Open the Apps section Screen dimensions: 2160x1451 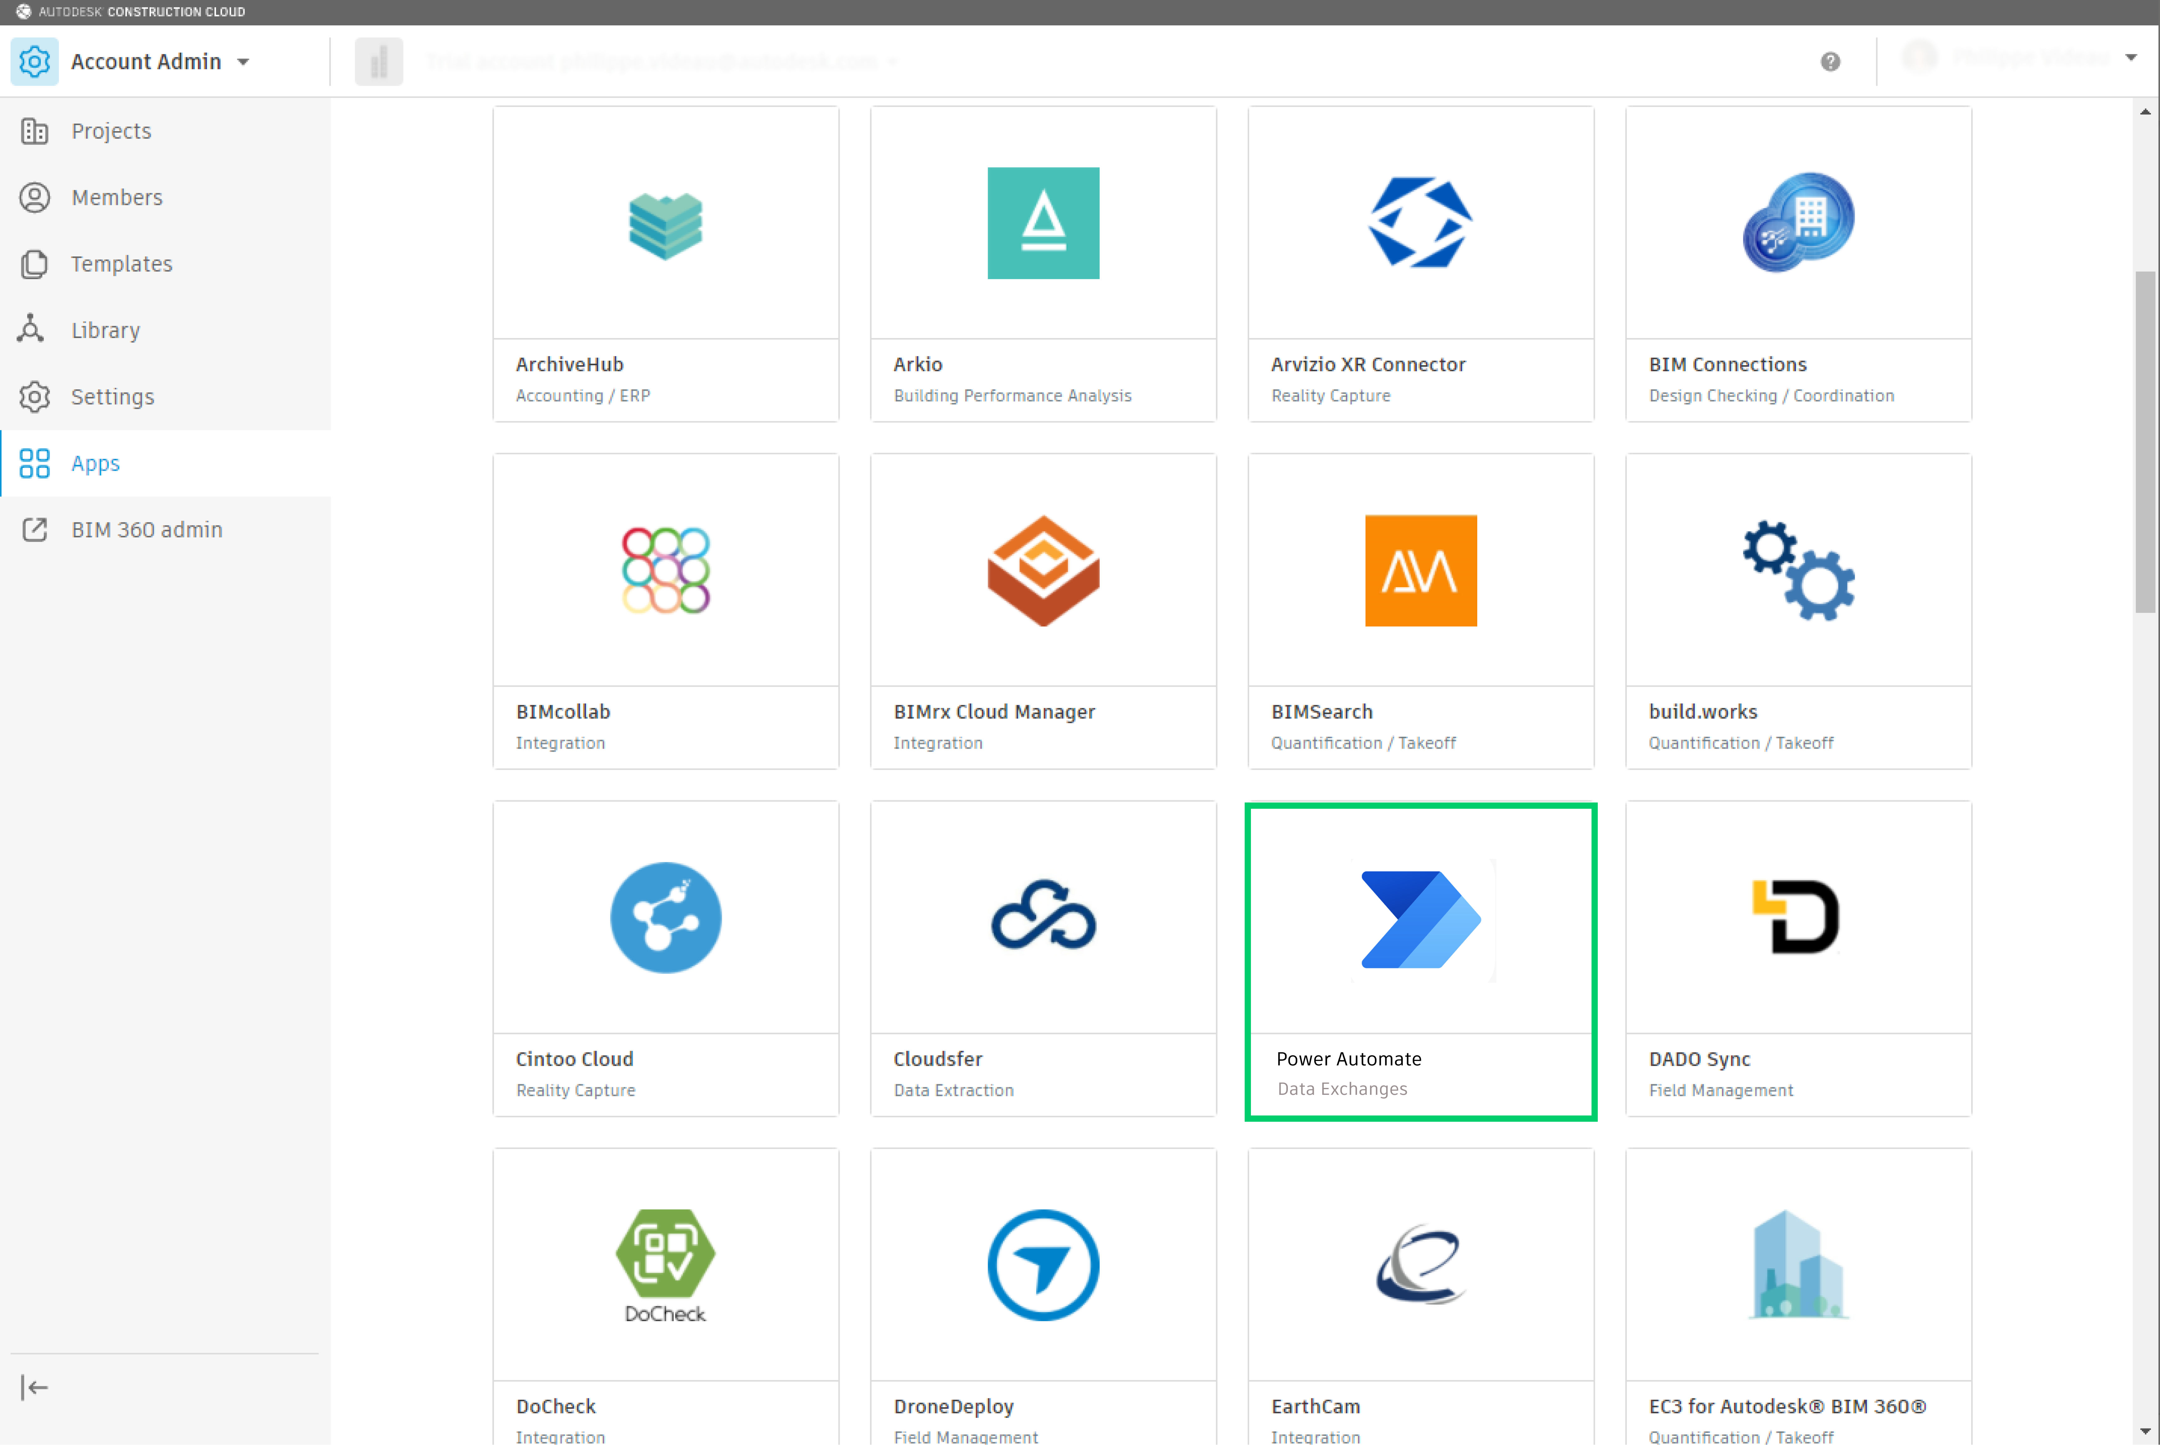[94, 462]
